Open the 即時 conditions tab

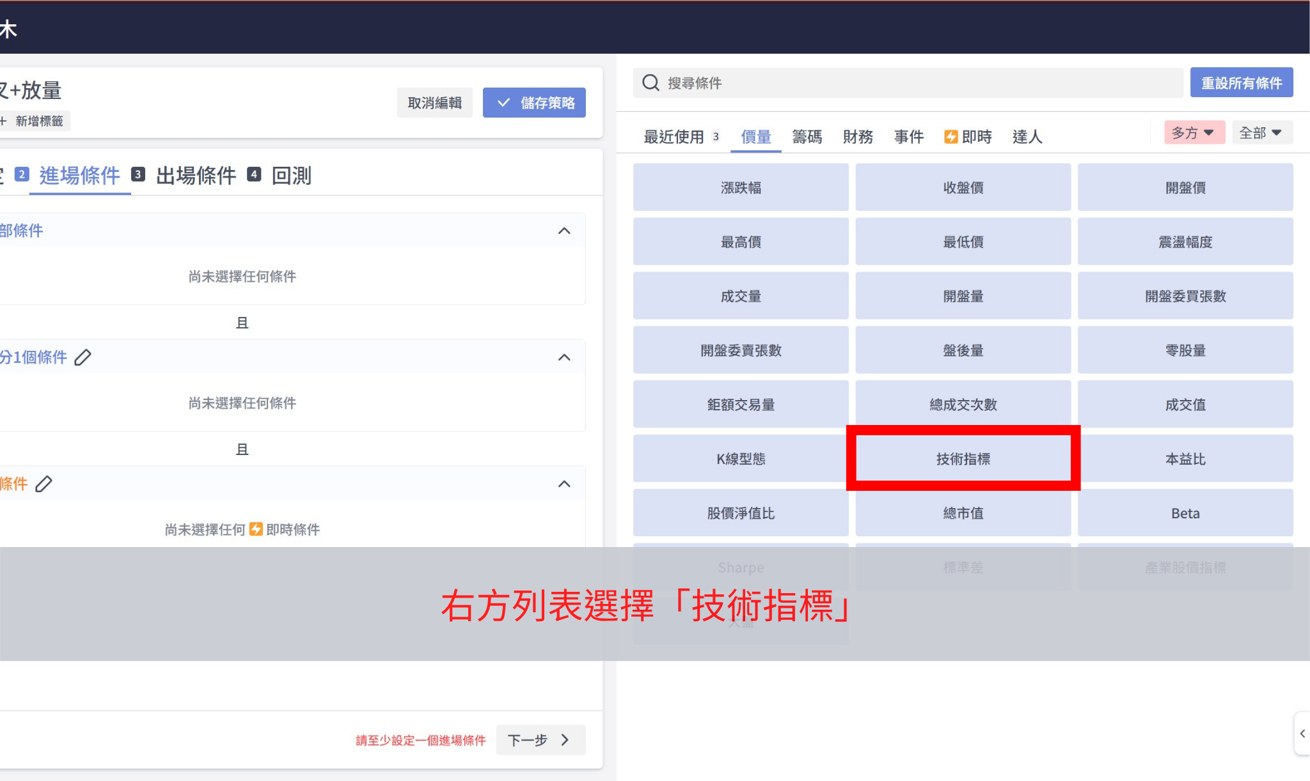pyautogui.click(x=968, y=137)
